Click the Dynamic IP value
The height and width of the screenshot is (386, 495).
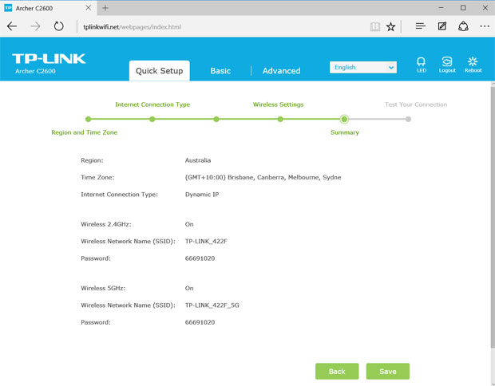click(x=202, y=195)
